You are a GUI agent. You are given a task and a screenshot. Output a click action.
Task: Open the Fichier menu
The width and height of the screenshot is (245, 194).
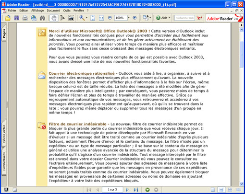click(x=12, y=11)
